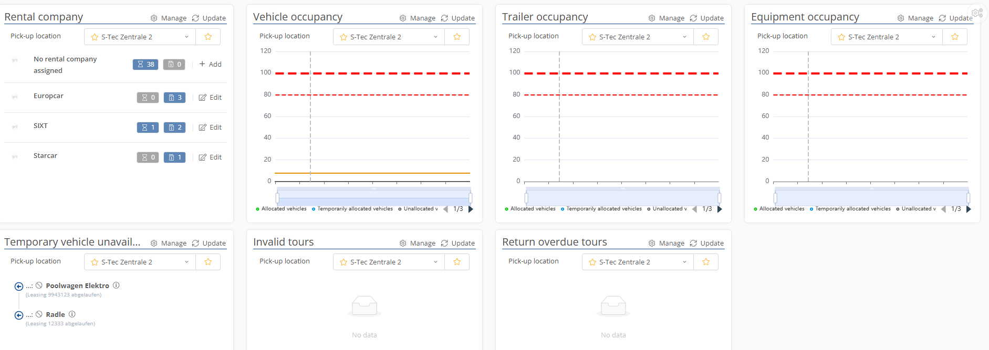989x350 pixels.
Task: Open Pick-up location dropdown in Rental company
Action: pyautogui.click(x=140, y=37)
